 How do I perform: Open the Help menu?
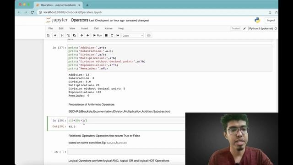pyautogui.click(x=121, y=28)
